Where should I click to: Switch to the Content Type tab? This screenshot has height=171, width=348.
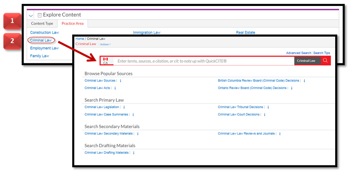coord(42,23)
